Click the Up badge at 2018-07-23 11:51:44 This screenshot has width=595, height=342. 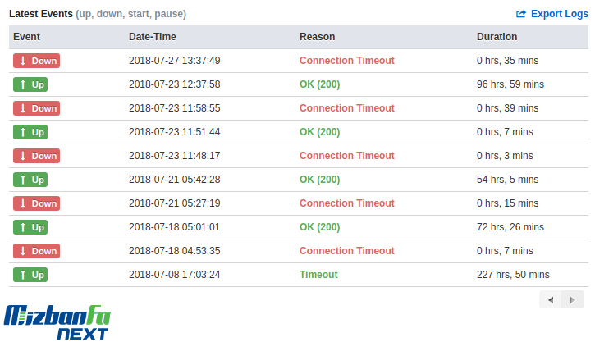point(30,132)
